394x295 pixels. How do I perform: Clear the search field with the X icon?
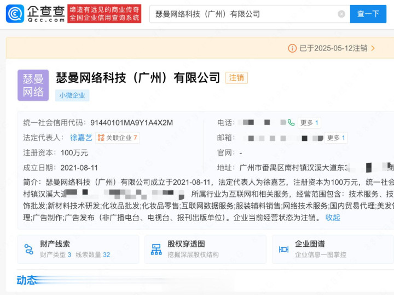click(x=341, y=14)
